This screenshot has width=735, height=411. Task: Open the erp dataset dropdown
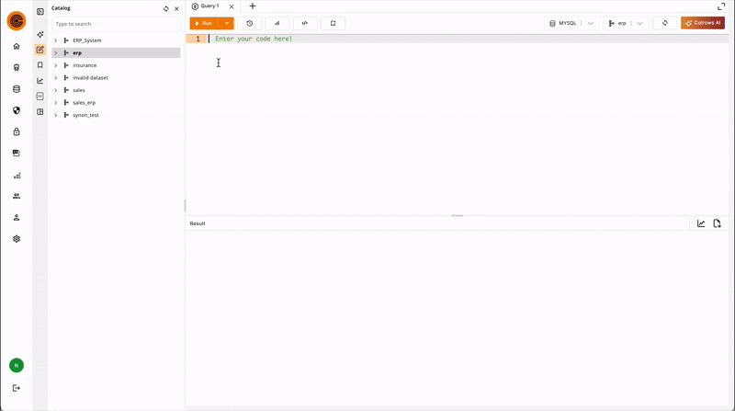pos(626,23)
